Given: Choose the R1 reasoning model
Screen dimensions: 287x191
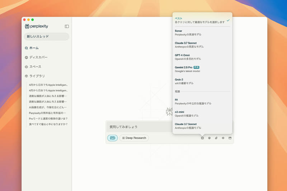Looking at the screenshot, I should point(202,102).
